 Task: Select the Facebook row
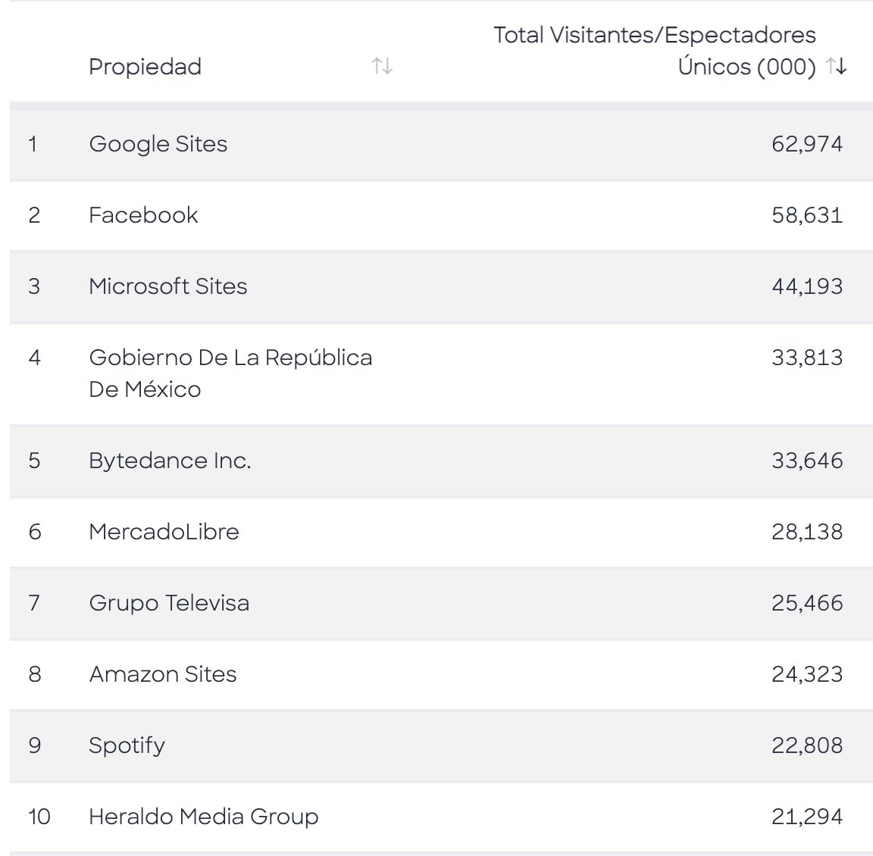pos(441,215)
